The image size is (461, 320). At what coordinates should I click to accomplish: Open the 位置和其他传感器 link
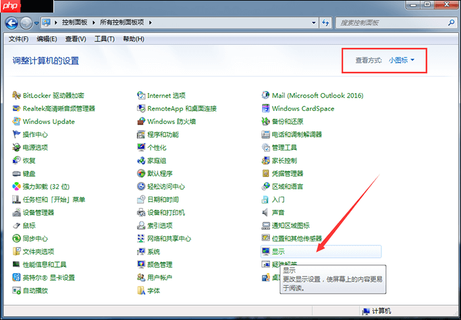coord(297,238)
